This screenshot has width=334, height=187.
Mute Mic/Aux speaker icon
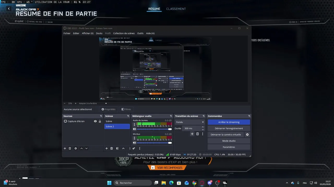(x=134, y=143)
